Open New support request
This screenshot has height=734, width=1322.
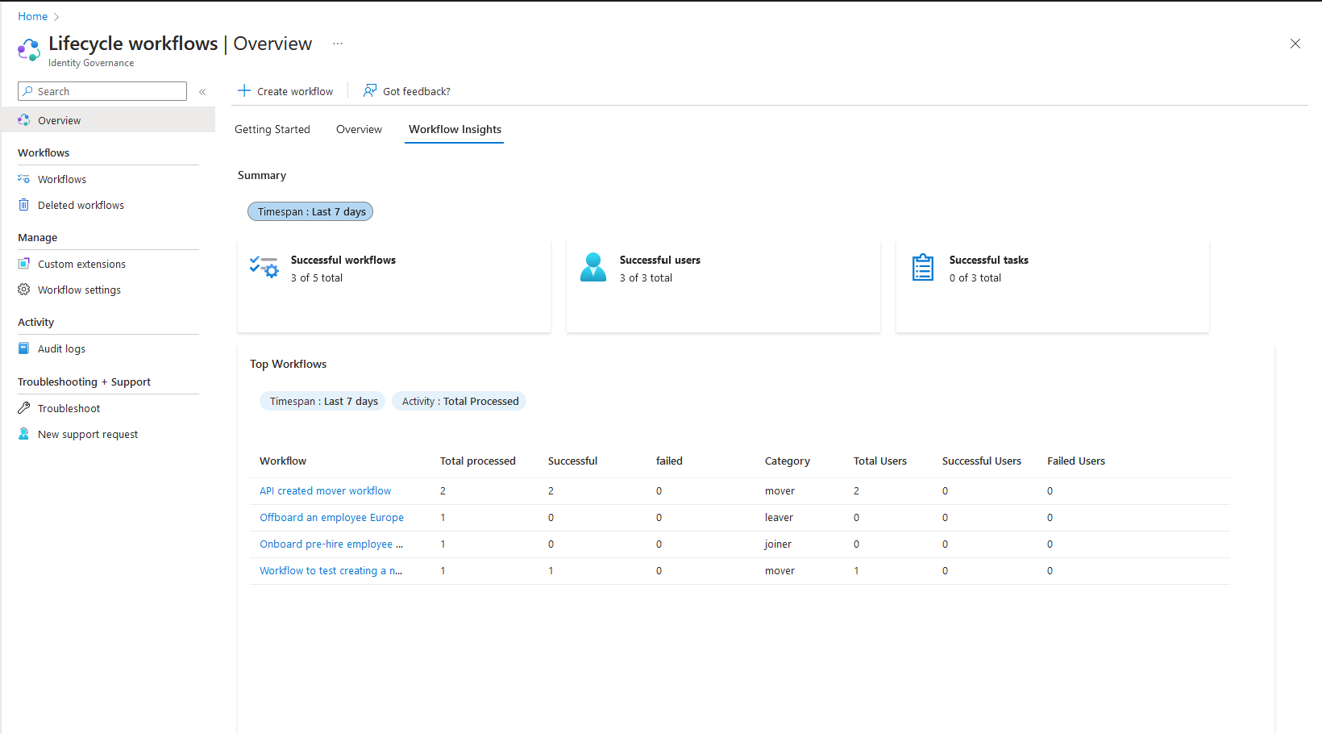coord(87,434)
